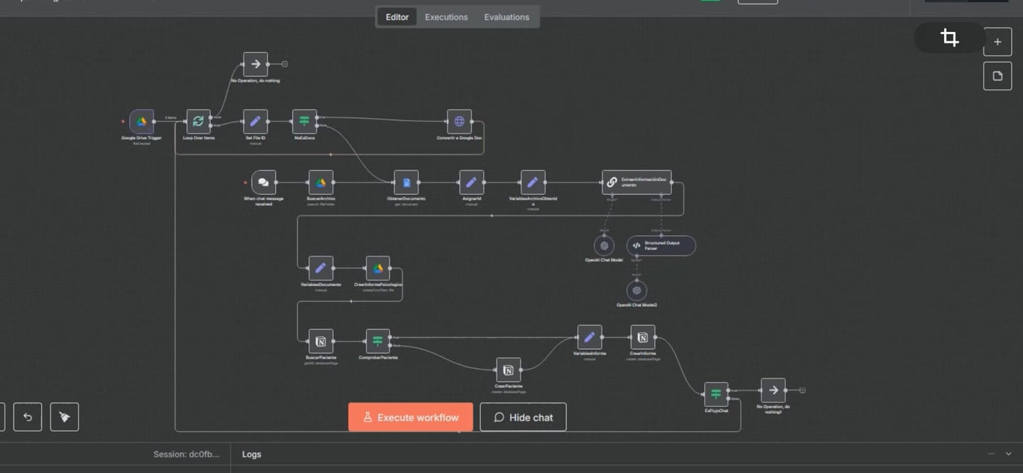
Task: Click the Hide chat button
Action: (x=523, y=417)
